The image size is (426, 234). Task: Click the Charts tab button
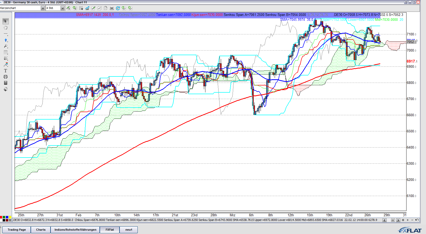(x=41, y=230)
